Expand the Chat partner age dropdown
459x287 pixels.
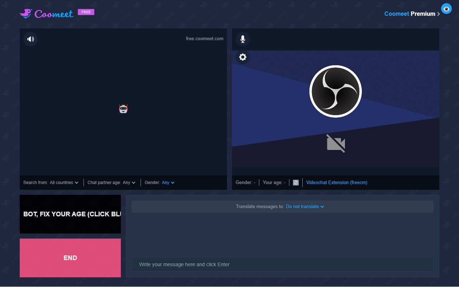click(x=129, y=183)
